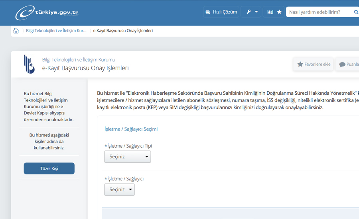Screen dimensions: 359x219
Task: Select the Tüzel Kişi button
Action: (49, 168)
